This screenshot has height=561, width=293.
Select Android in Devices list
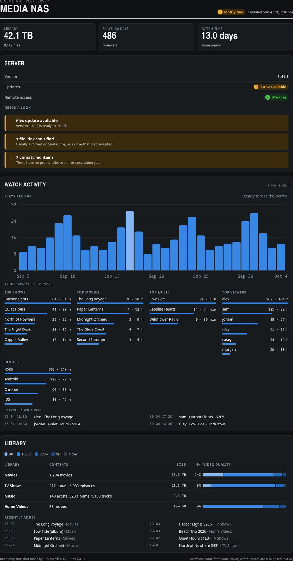[x=11, y=379]
